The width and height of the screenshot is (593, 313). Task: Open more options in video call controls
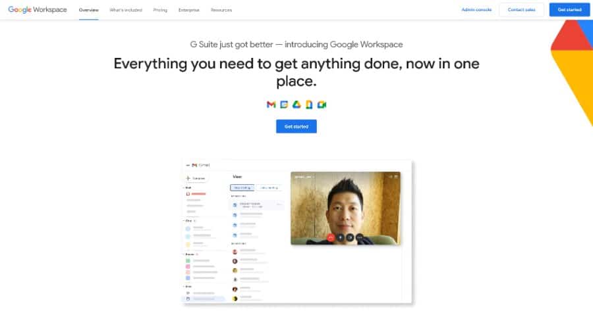(x=360, y=237)
